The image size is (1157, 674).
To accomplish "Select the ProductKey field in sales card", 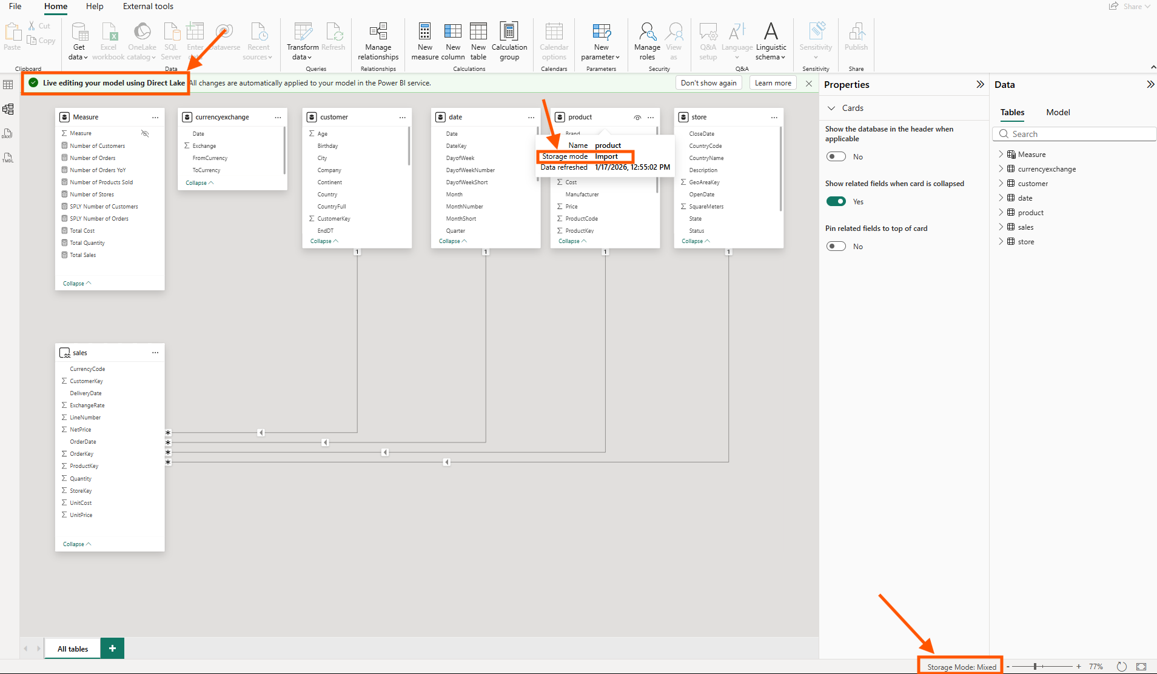I will pyautogui.click(x=84, y=466).
